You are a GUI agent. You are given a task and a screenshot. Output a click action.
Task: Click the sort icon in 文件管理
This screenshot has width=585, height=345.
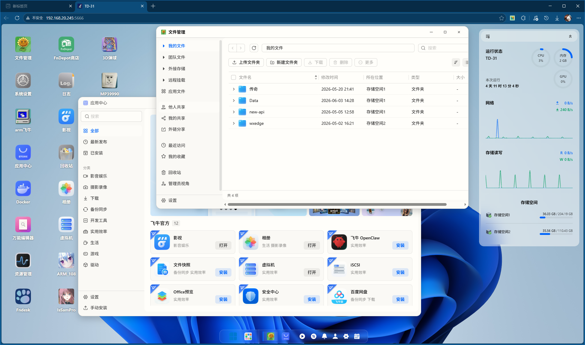click(456, 62)
